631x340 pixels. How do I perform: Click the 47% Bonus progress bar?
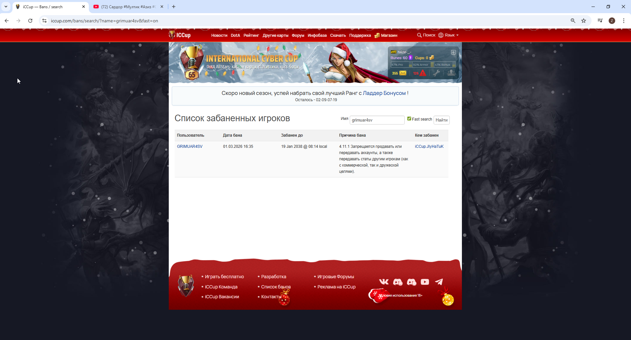[x=445, y=65]
